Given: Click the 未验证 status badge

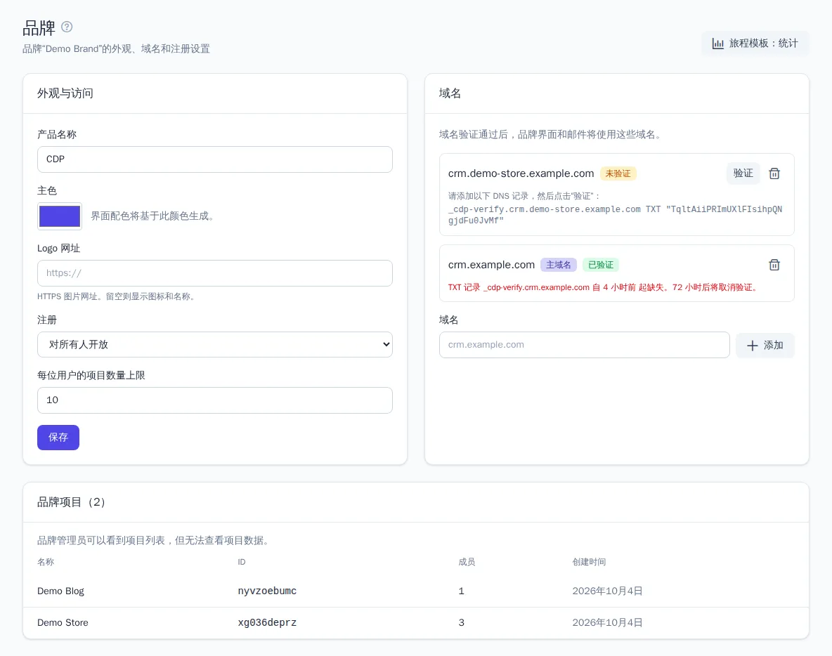Looking at the screenshot, I should [x=618, y=173].
